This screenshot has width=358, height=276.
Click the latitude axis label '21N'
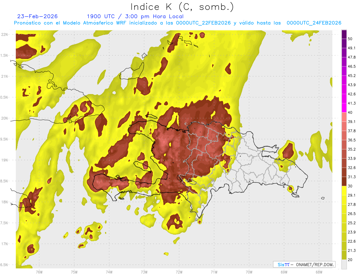tap(5, 77)
